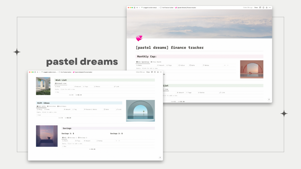Click the blue arch pool image beside Gift Ideas
This screenshot has height=169, width=301.
[140, 111]
